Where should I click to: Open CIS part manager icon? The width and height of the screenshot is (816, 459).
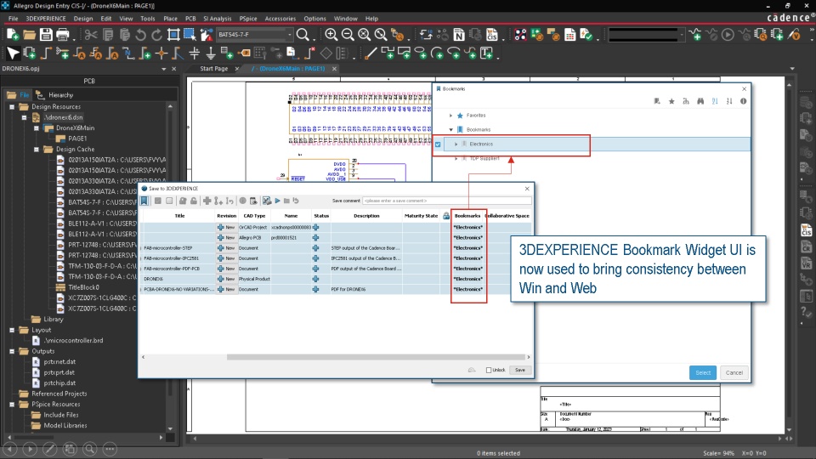pyautogui.click(x=492, y=35)
